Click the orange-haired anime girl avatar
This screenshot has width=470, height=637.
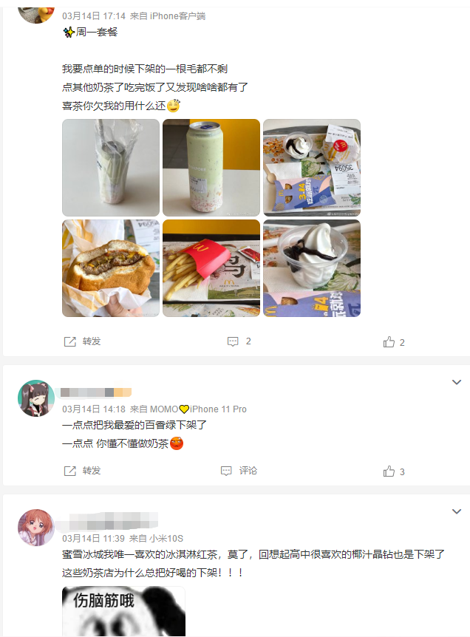coord(36,528)
